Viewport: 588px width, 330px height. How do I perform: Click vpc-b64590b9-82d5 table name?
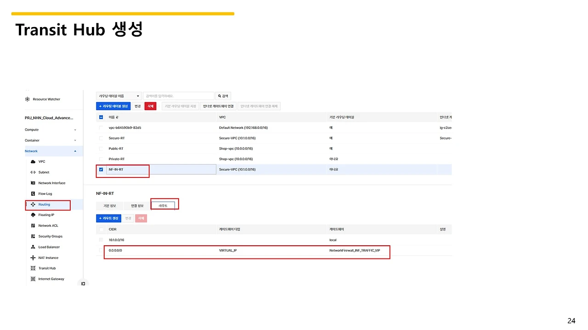pyautogui.click(x=125, y=128)
